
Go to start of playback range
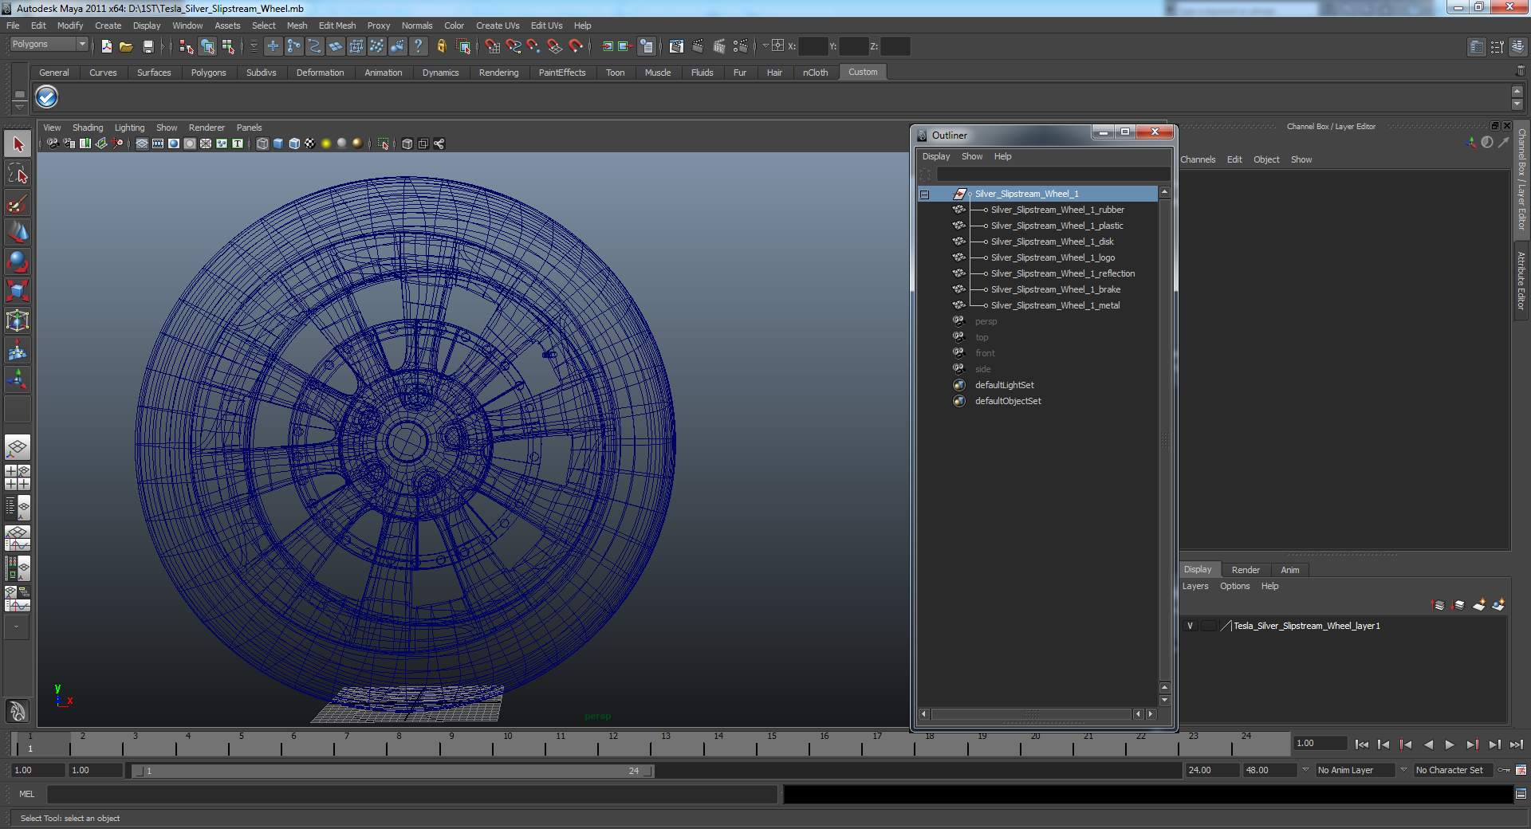click(x=1362, y=745)
